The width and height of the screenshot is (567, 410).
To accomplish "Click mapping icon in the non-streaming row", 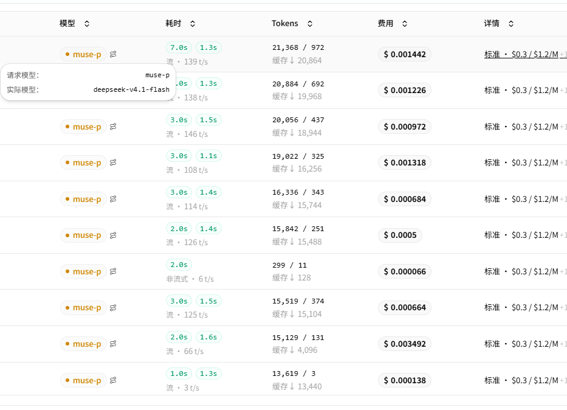I will [113, 271].
